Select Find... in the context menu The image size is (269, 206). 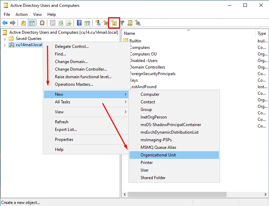tap(86, 54)
